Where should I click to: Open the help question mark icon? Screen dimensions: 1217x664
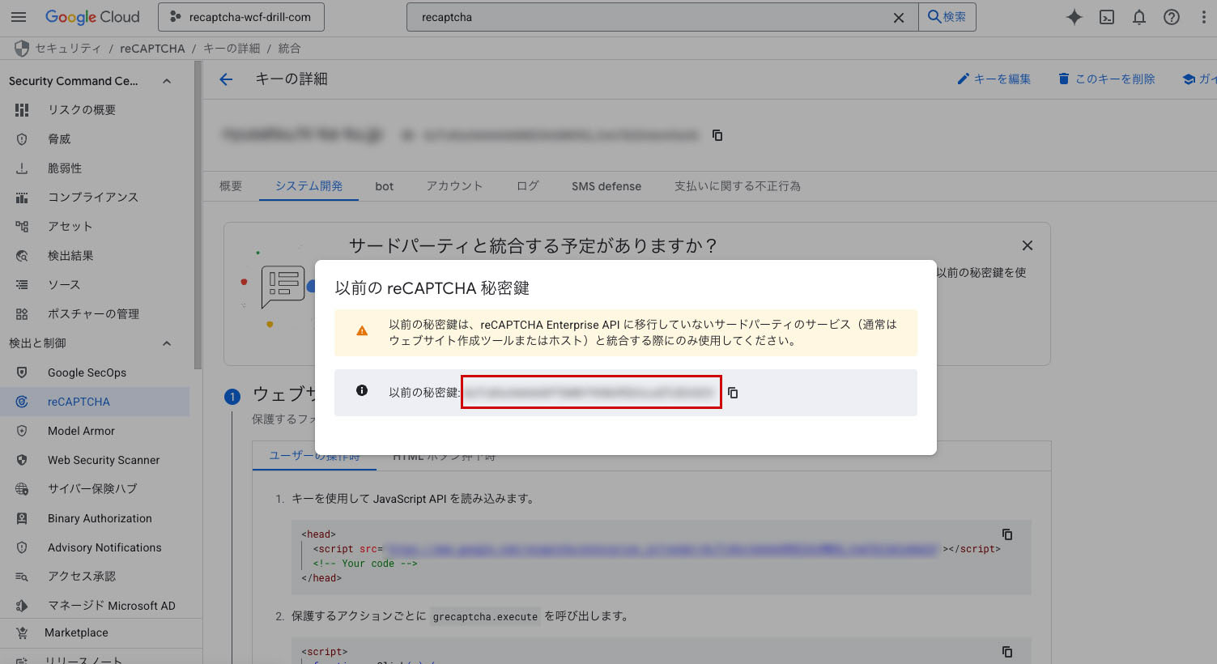click(1172, 17)
